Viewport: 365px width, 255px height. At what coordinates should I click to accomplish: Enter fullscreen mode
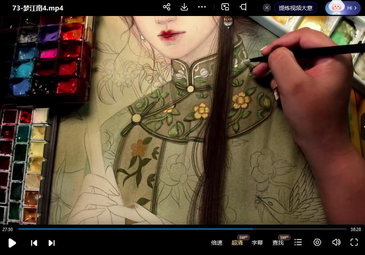[354, 242]
